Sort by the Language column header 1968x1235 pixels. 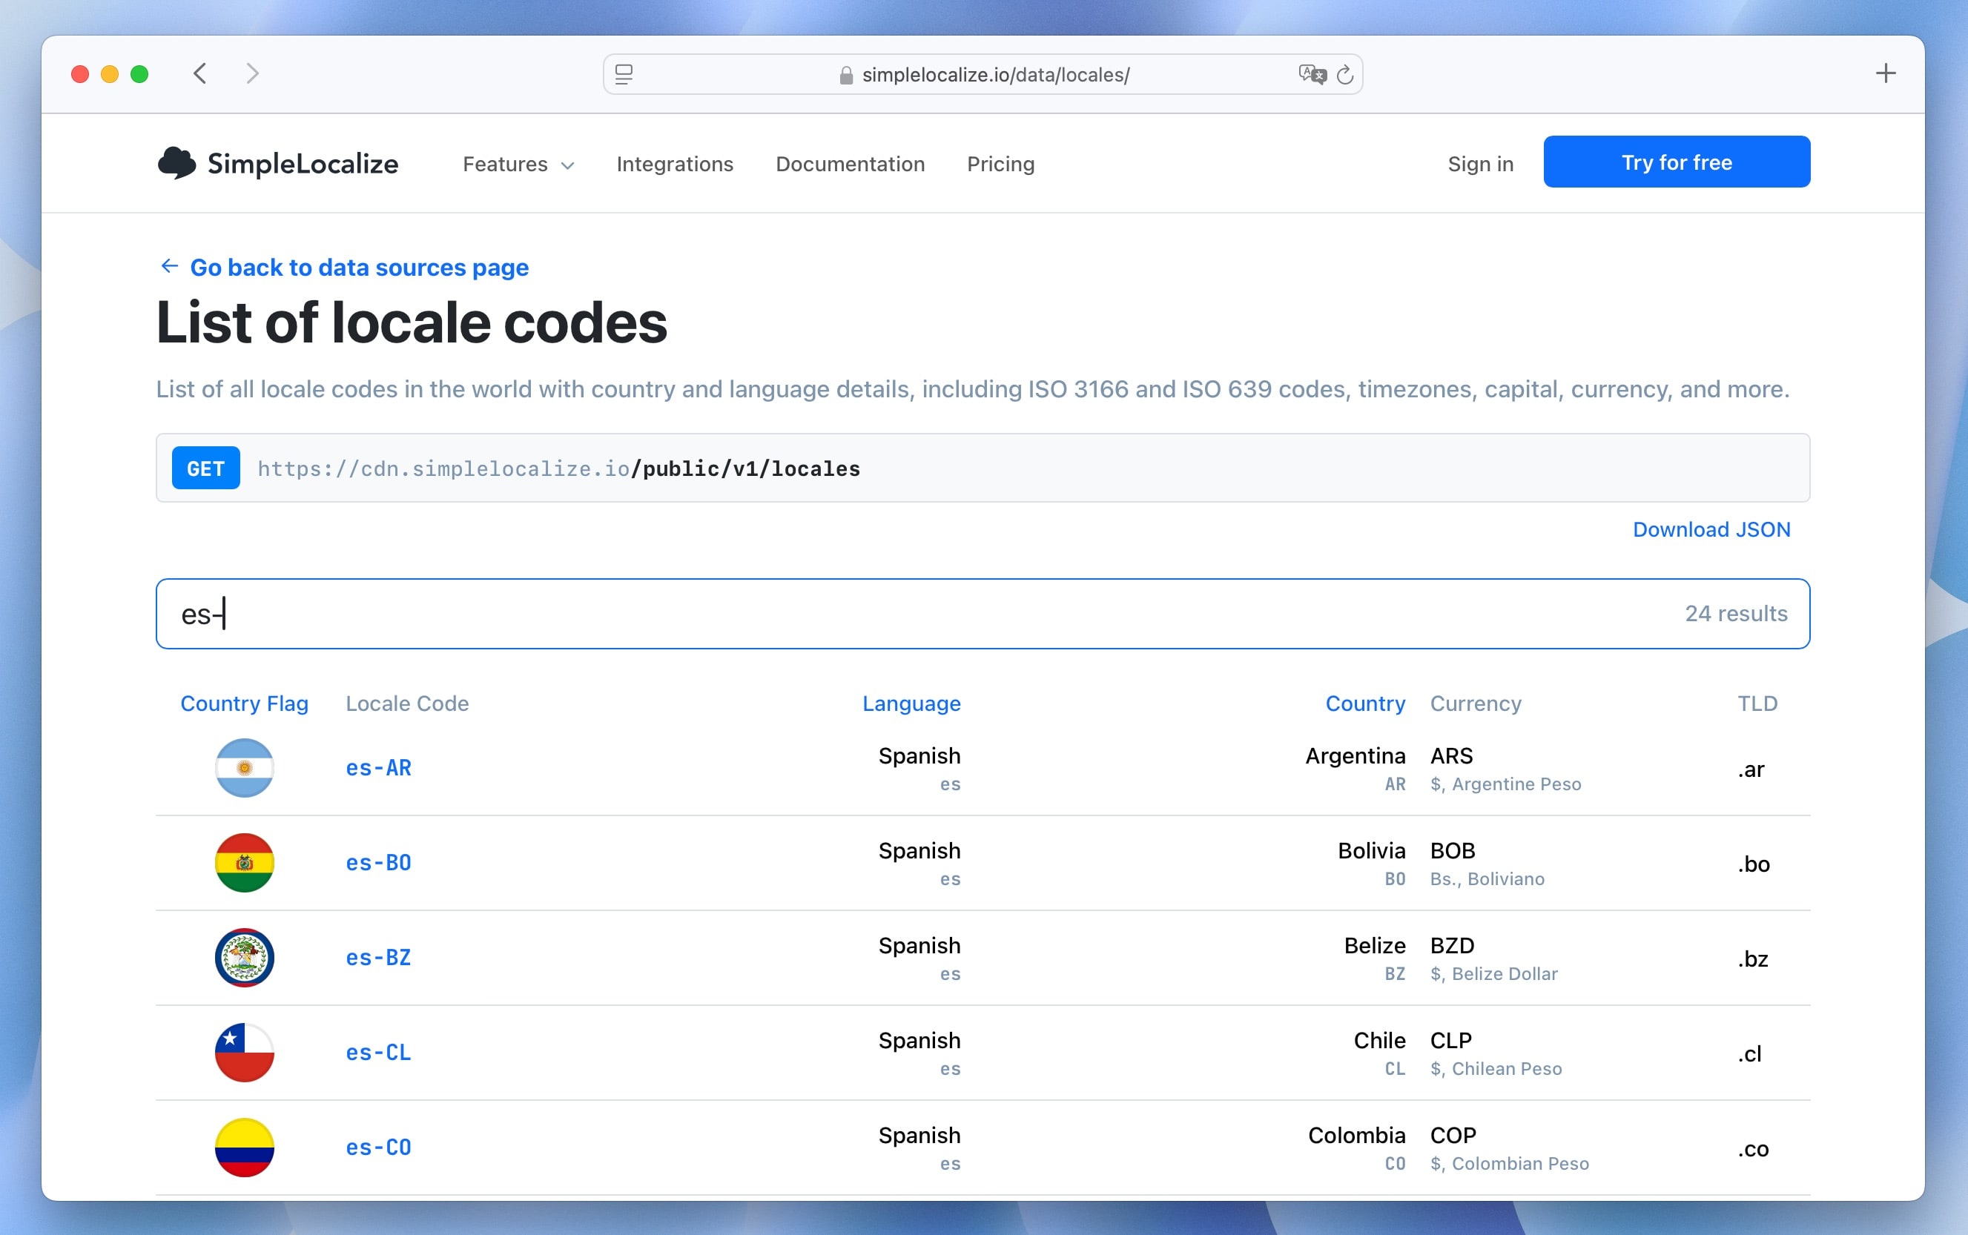pyautogui.click(x=911, y=703)
